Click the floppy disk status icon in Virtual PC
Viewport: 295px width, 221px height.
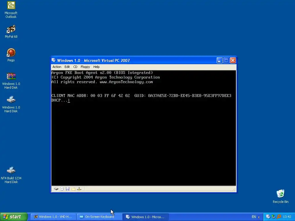coord(67,189)
